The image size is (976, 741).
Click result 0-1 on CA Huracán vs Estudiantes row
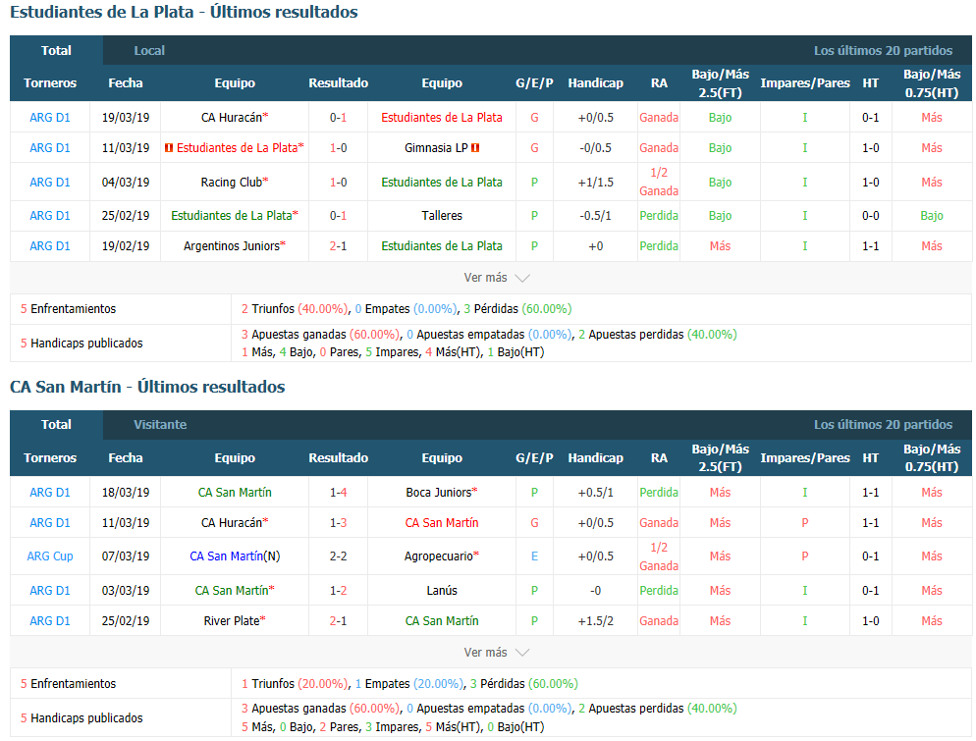[x=338, y=118]
